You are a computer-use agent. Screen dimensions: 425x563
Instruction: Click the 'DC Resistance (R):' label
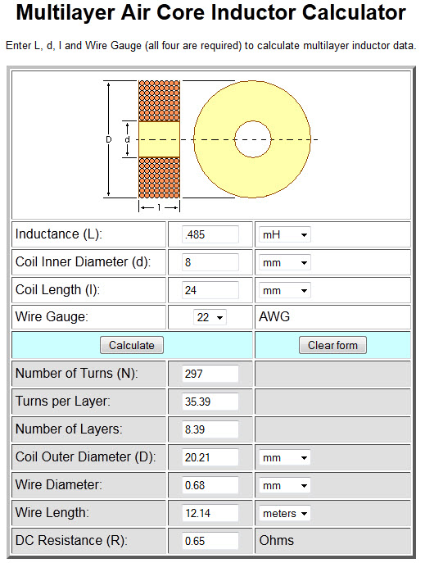[71, 541]
